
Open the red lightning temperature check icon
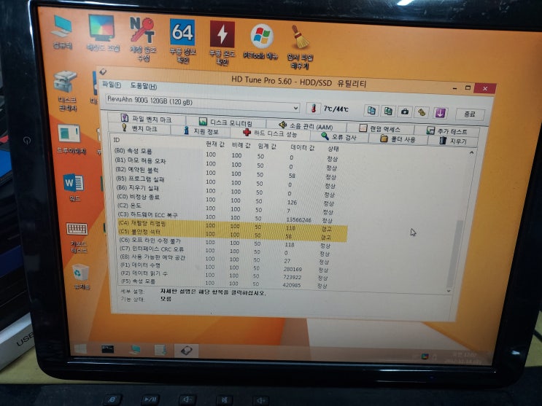pos(222,43)
